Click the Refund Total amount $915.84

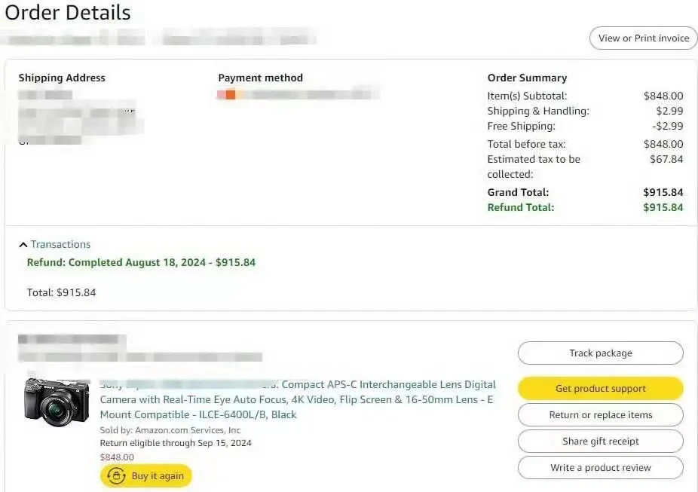coord(663,207)
